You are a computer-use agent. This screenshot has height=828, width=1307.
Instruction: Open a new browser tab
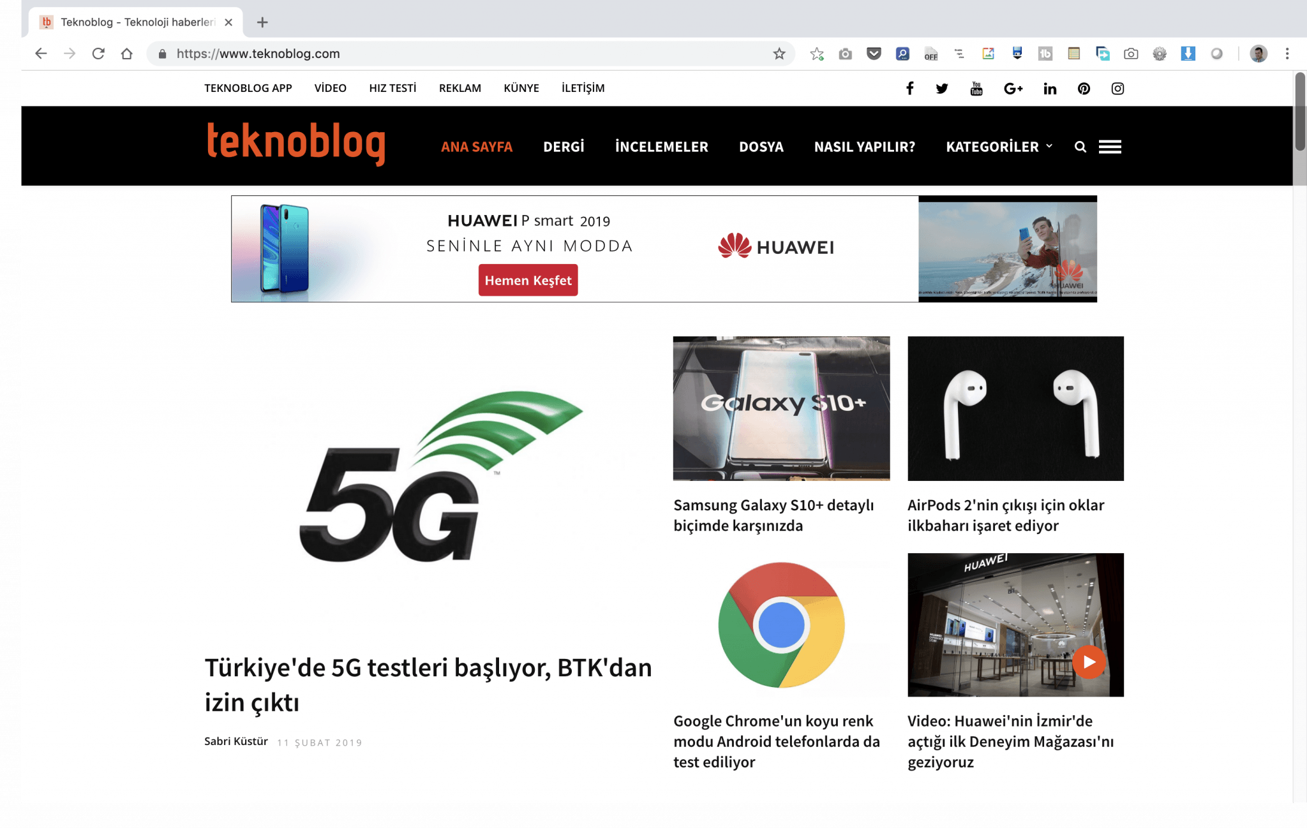pos(262,22)
